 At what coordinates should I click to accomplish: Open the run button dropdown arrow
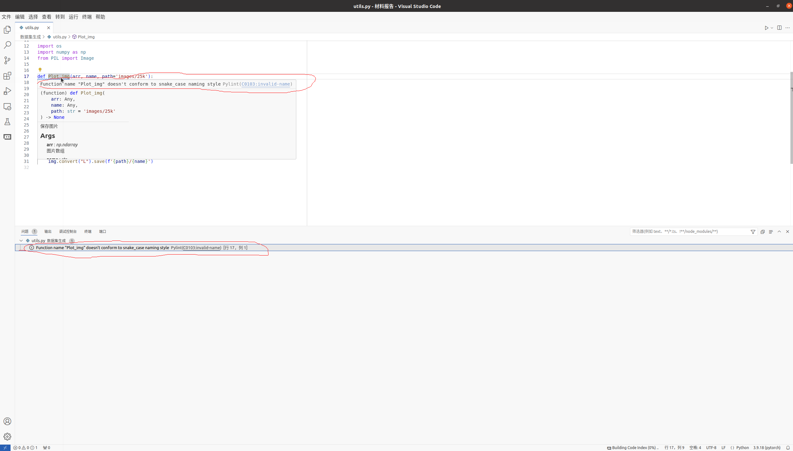[x=772, y=28]
